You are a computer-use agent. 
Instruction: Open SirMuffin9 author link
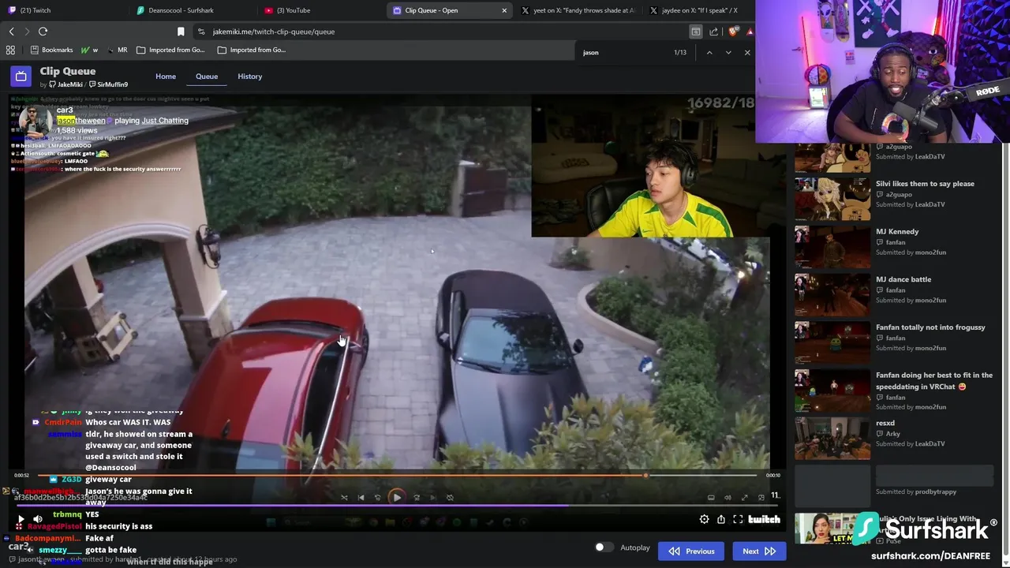point(108,84)
